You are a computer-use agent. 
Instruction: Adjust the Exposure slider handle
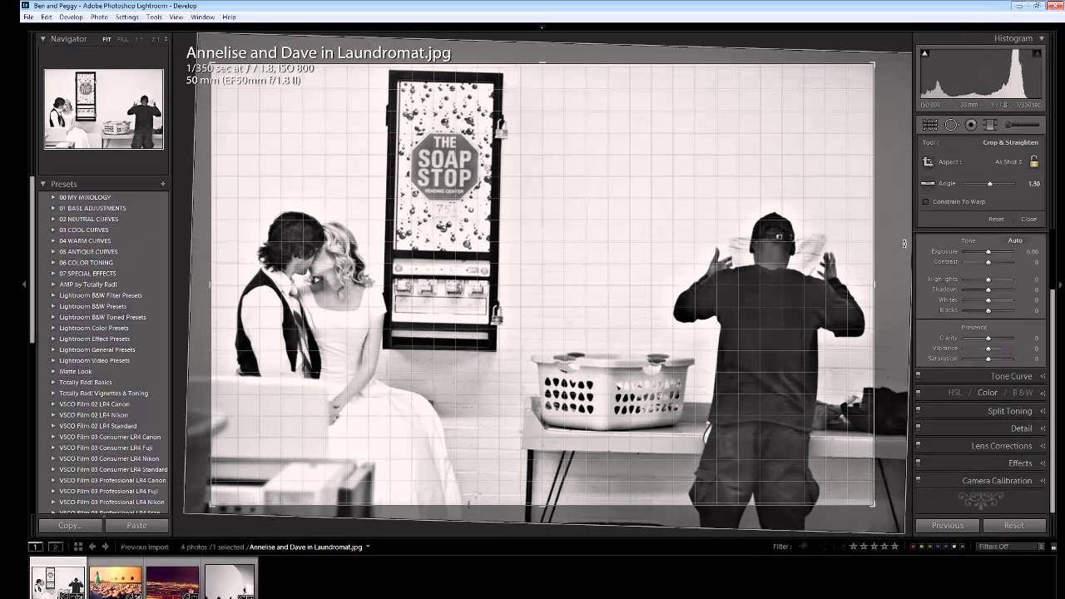[x=988, y=251]
